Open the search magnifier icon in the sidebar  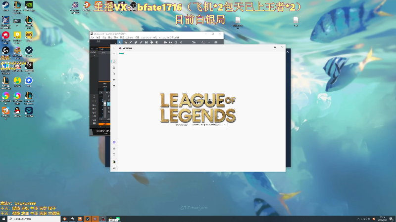pyautogui.click(x=114, y=74)
